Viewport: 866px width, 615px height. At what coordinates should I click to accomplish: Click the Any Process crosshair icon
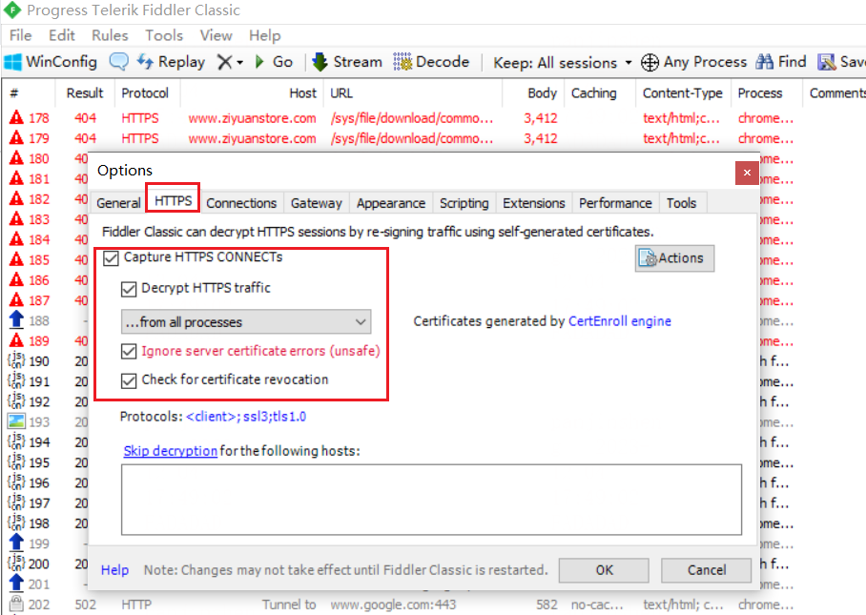click(x=649, y=62)
